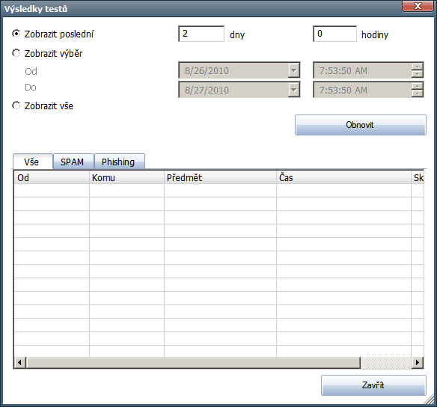Click the Zavřít button
437x407 pixels.
pyautogui.click(x=373, y=385)
